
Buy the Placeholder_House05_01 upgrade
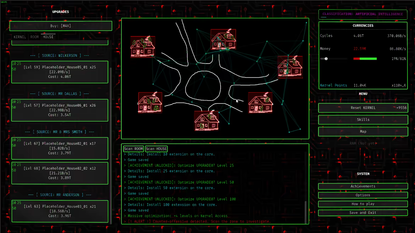tap(60, 72)
